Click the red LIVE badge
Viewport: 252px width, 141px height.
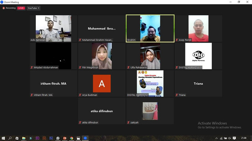pos(21,8)
